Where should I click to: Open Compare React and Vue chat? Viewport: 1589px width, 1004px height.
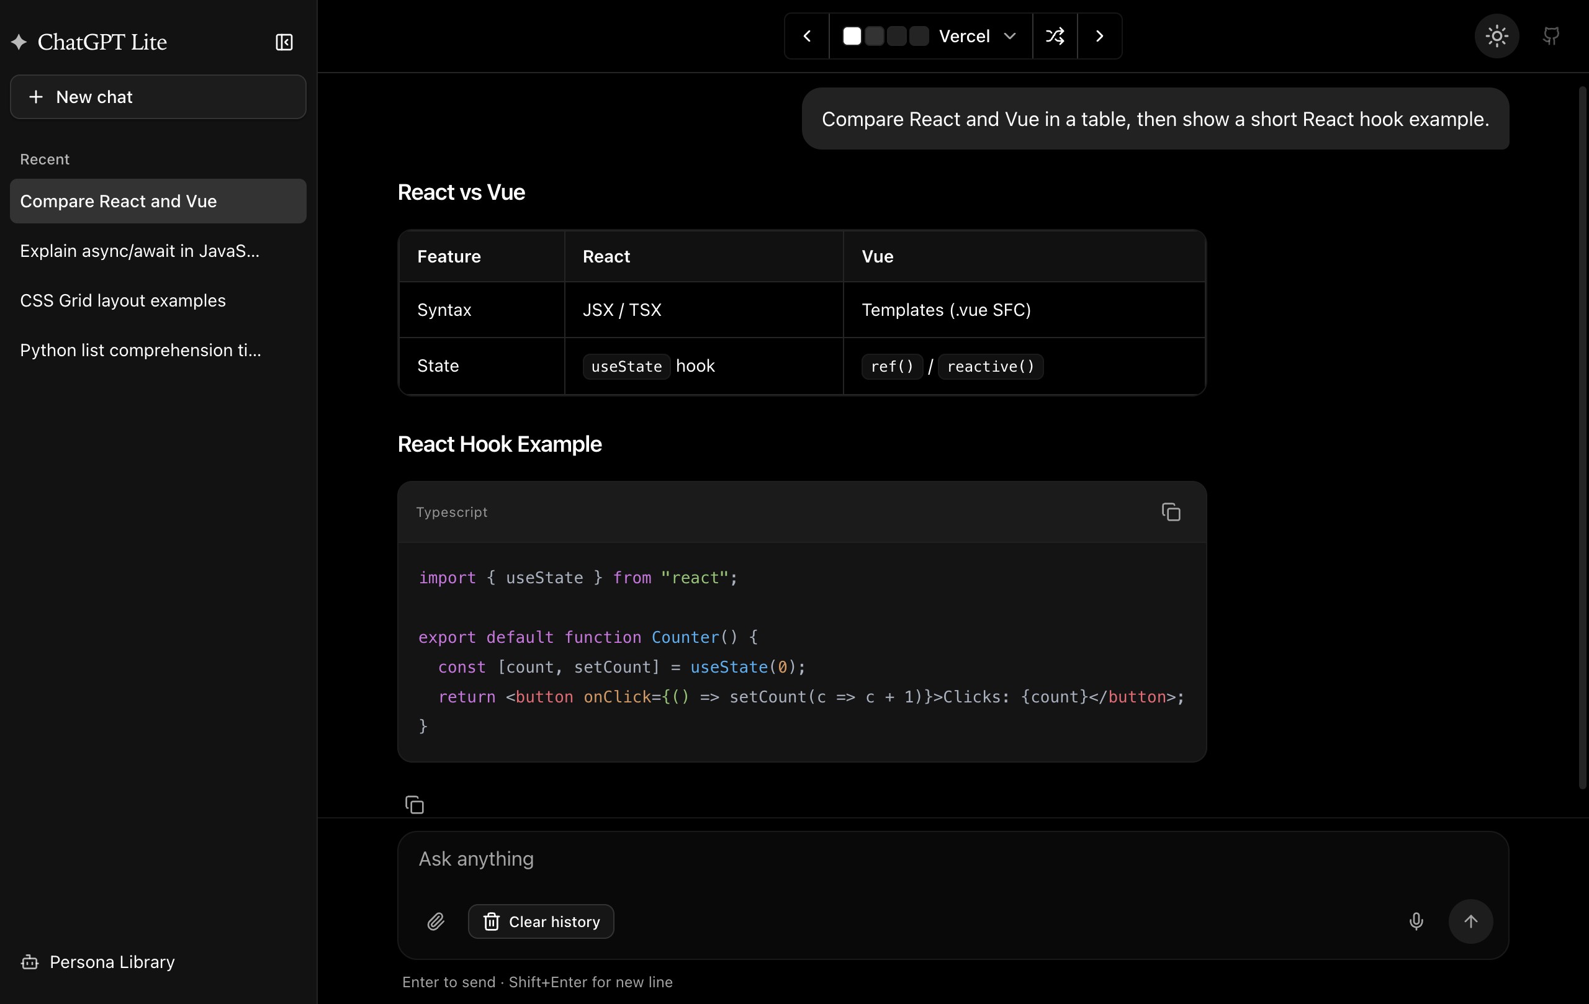pyautogui.click(x=158, y=201)
